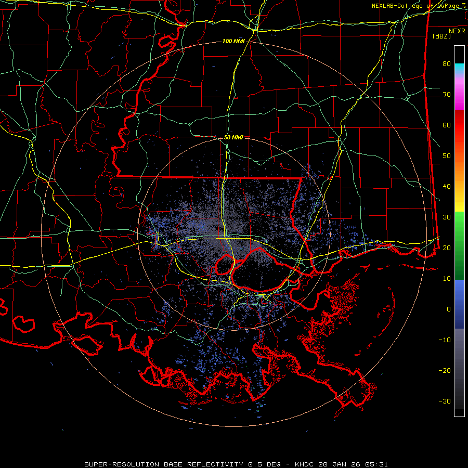
Task: Click the 50 value on the dBZ scale
Action: click(447, 156)
